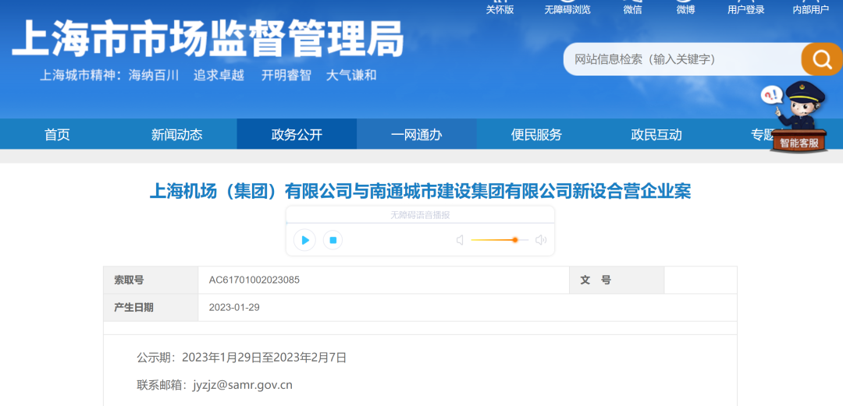843x406 pixels.
Task: Open the 智能客服 assistant mascot
Action: point(798,118)
